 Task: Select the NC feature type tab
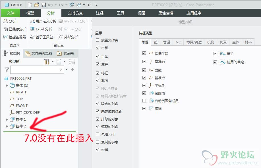tap(178, 42)
